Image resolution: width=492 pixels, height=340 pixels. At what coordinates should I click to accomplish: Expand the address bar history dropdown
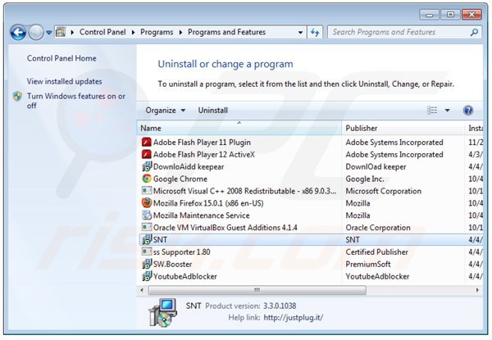tap(300, 32)
